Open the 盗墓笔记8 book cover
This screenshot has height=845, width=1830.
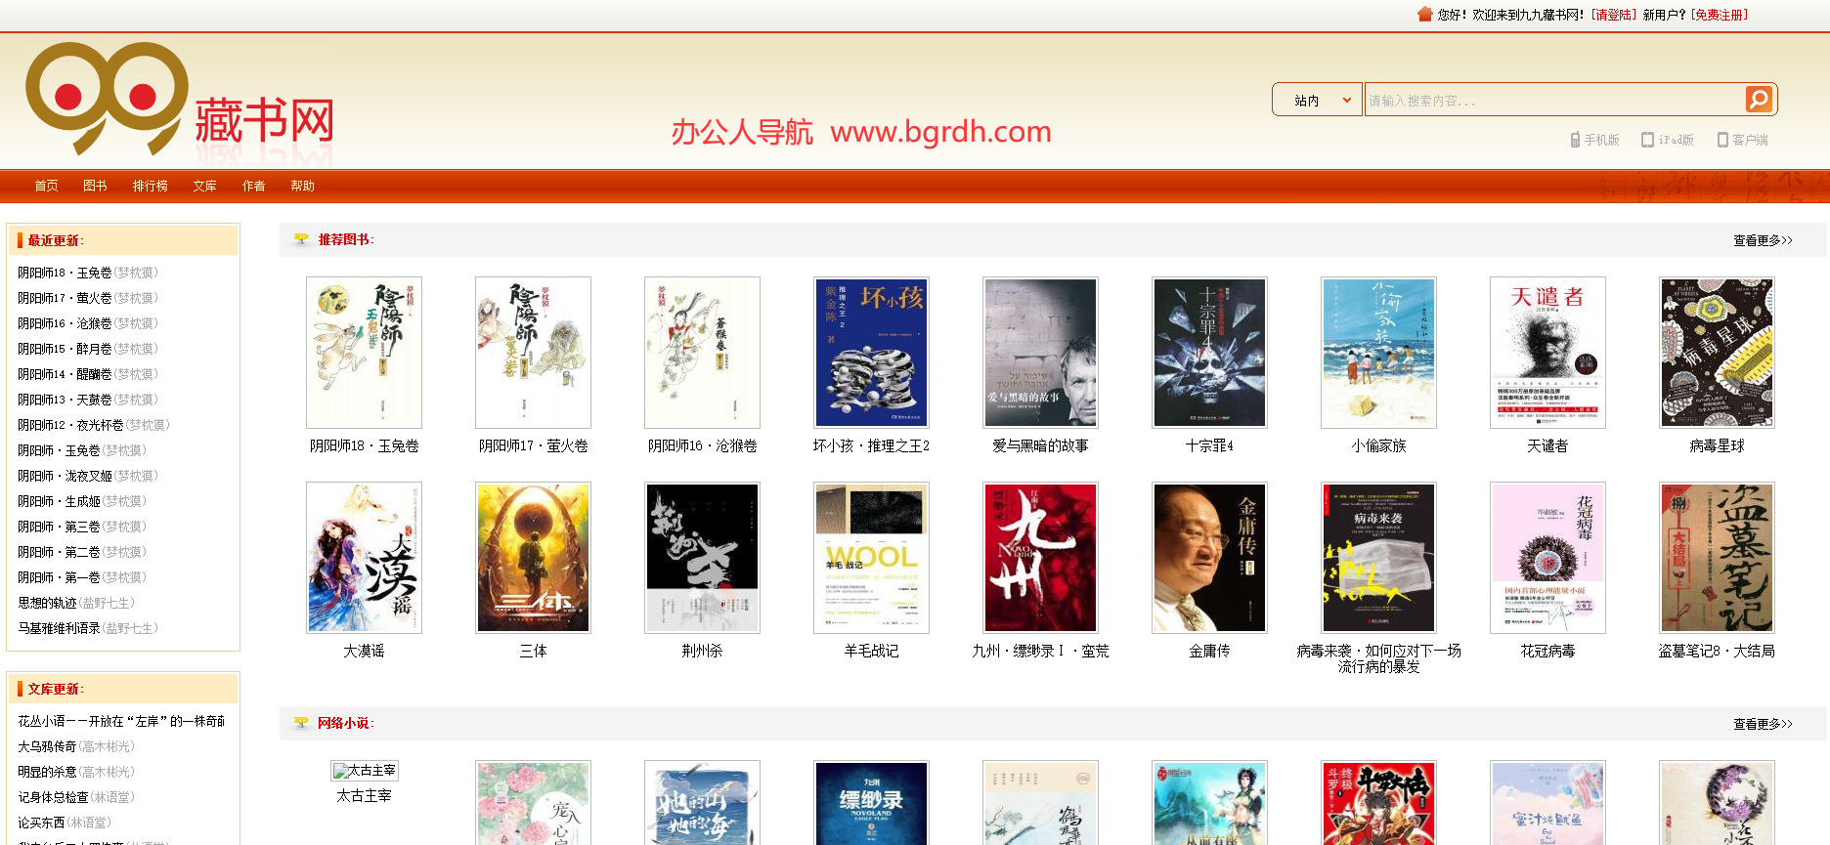1717,558
